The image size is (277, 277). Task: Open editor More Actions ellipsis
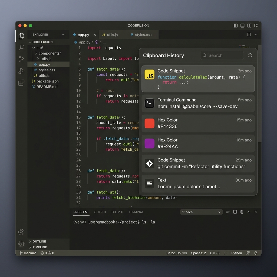255,35
